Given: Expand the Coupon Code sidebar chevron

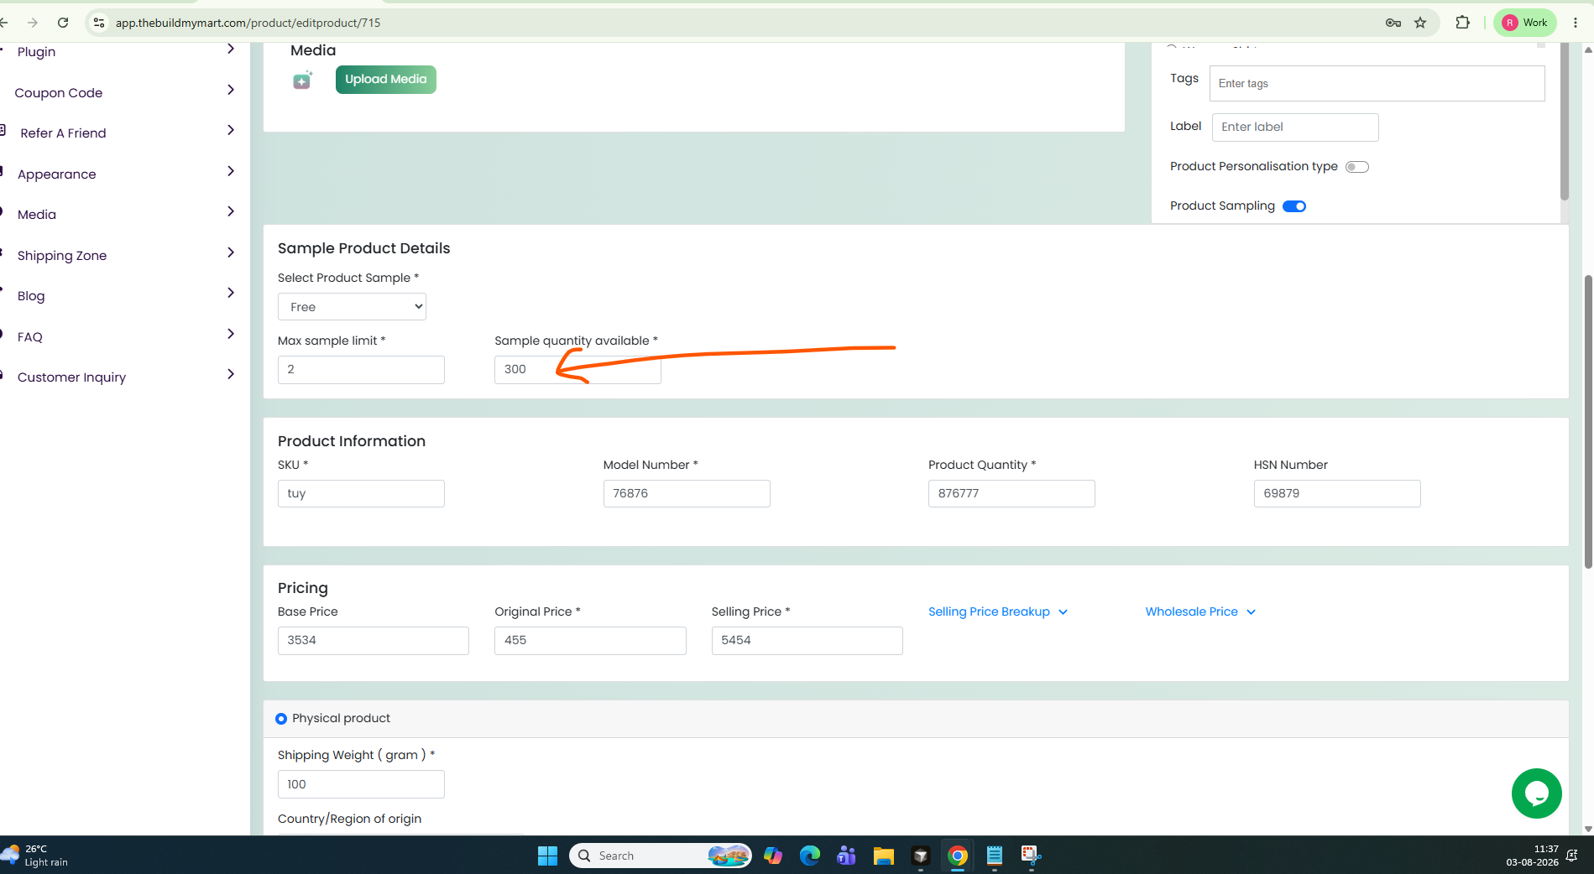Looking at the screenshot, I should [231, 90].
